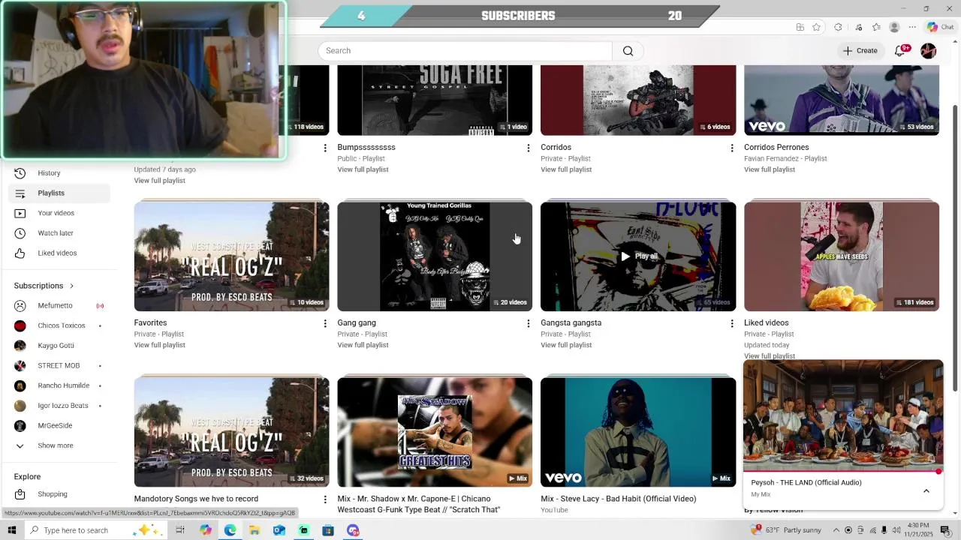View full playlist for Favorites
The width and height of the screenshot is (961, 540).
click(x=159, y=345)
